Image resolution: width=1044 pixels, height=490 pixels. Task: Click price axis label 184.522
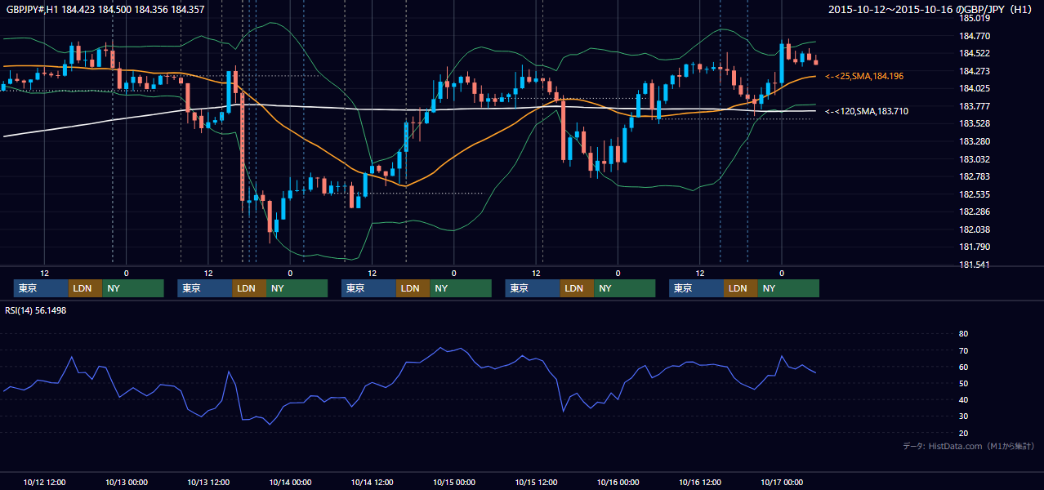(974, 53)
